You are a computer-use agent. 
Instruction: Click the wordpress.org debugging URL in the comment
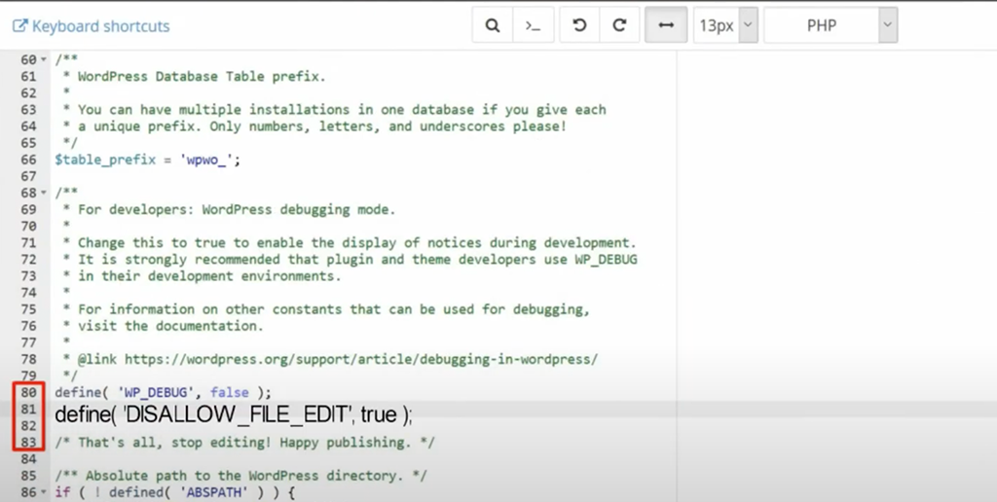(x=360, y=359)
